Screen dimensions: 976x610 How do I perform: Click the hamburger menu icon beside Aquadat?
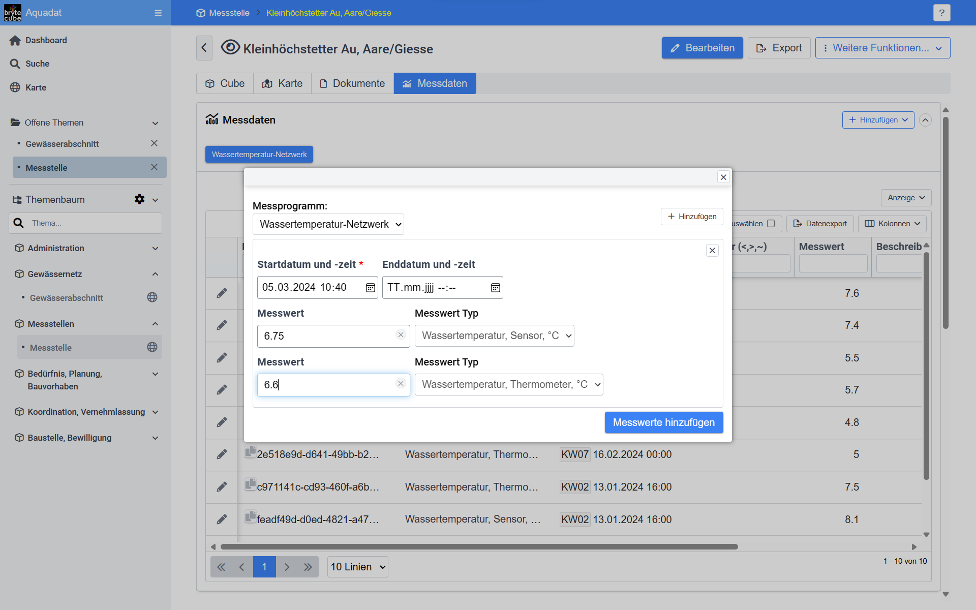(158, 13)
